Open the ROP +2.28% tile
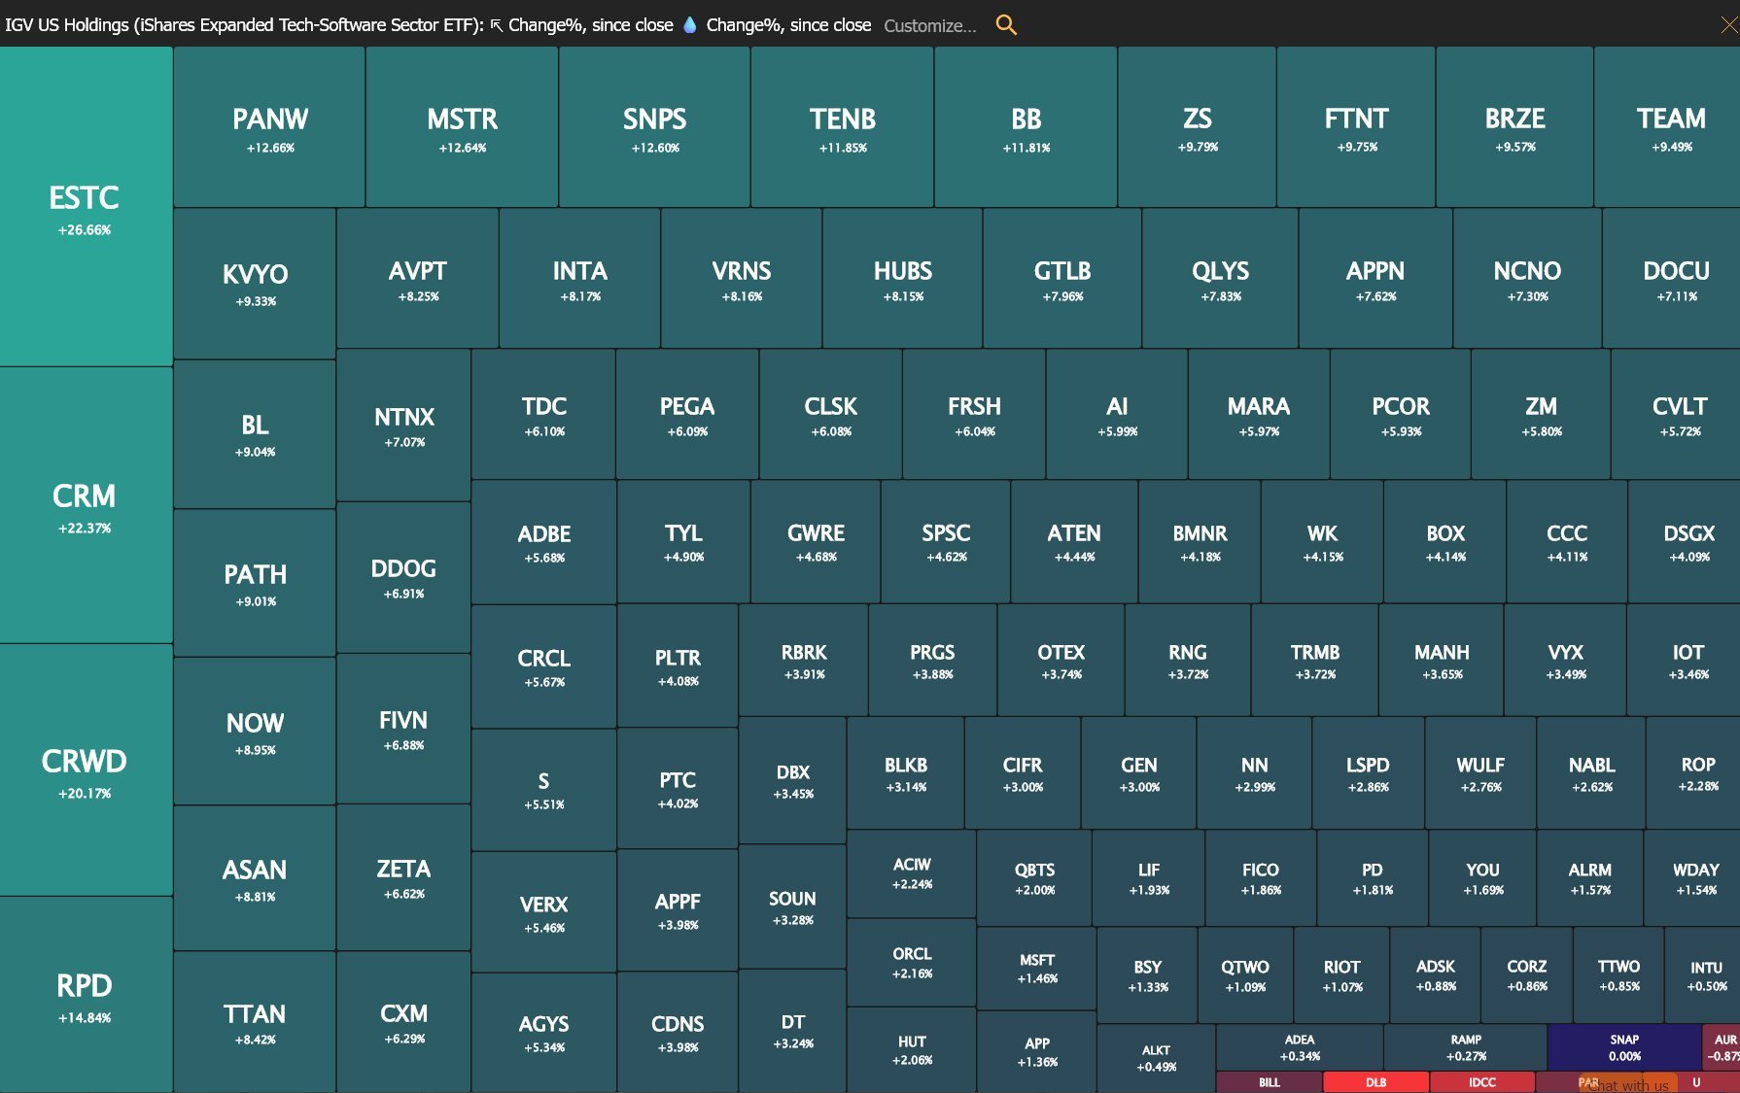The height and width of the screenshot is (1093, 1740). point(1694,772)
